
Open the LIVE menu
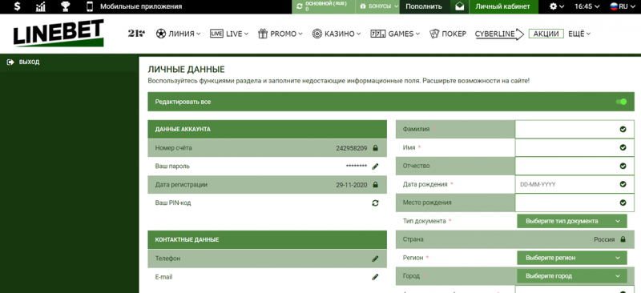pyautogui.click(x=229, y=34)
